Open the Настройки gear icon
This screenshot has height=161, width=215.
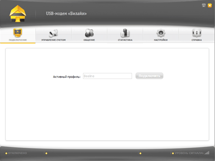pyautogui.click(x=161, y=33)
